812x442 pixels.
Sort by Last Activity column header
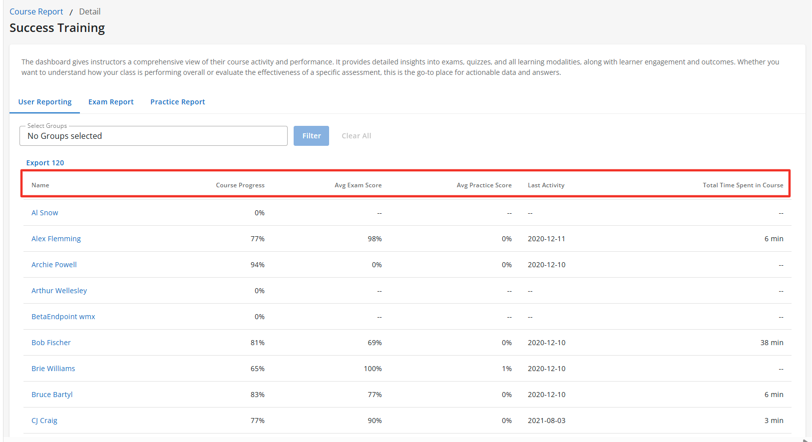(546, 185)
